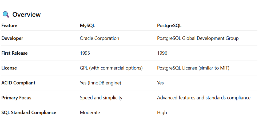Select the Feature column header
Image resolution: width=259 pixels, height=126 pixels.
9,26
